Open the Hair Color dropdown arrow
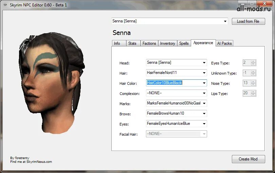This screenshot has width=275, height=173. point(204,83)
